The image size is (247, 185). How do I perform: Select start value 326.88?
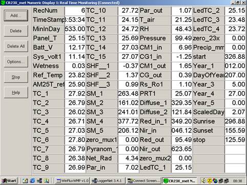(x=235, y=57)
